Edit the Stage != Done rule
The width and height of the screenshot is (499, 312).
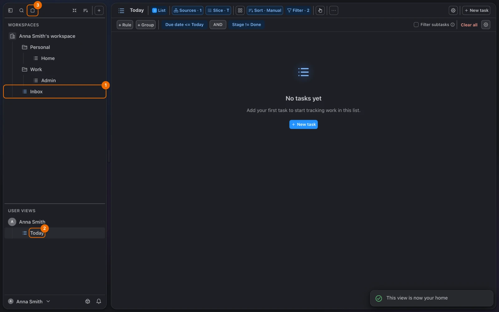246,25
